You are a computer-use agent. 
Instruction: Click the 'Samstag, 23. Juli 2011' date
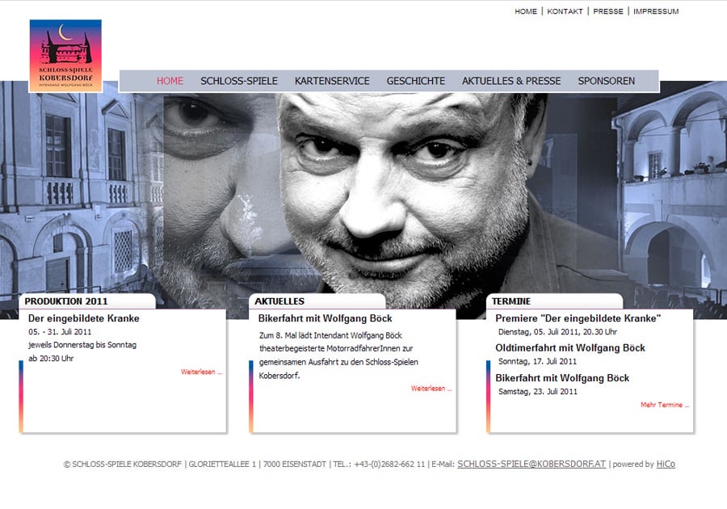pos(538,392)
